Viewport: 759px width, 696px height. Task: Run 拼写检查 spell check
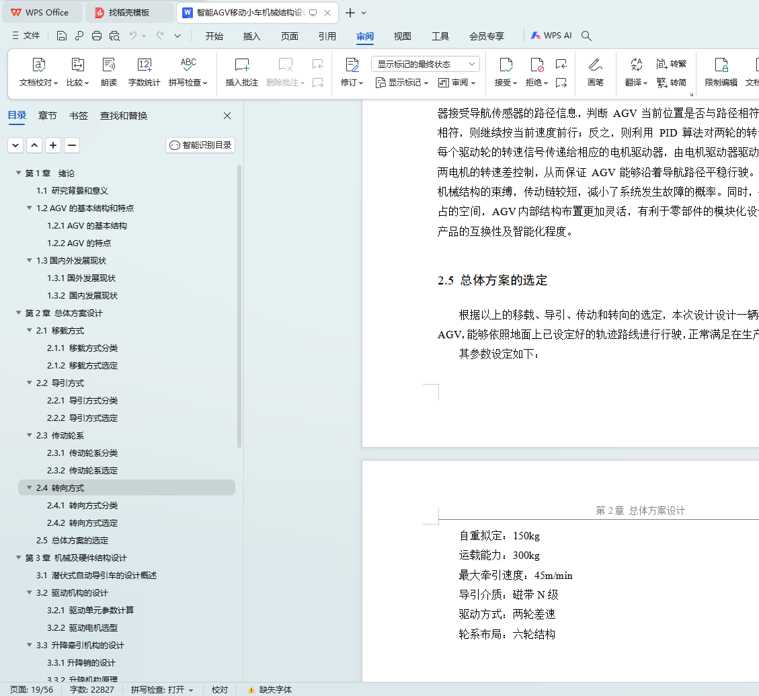[x=188, y=73]
